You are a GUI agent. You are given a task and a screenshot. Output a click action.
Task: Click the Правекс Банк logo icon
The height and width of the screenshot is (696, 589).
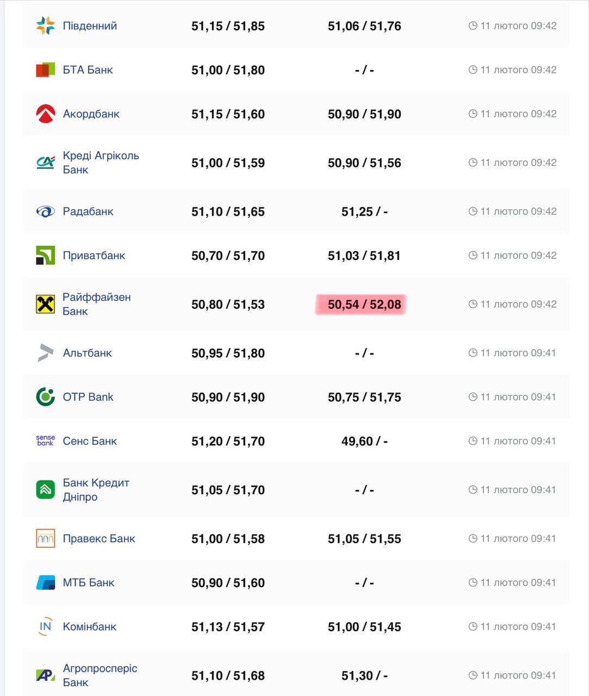45,538
